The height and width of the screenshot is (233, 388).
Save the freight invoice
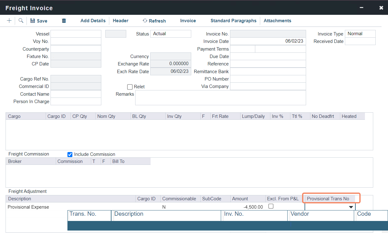click(x=38, y=21)
